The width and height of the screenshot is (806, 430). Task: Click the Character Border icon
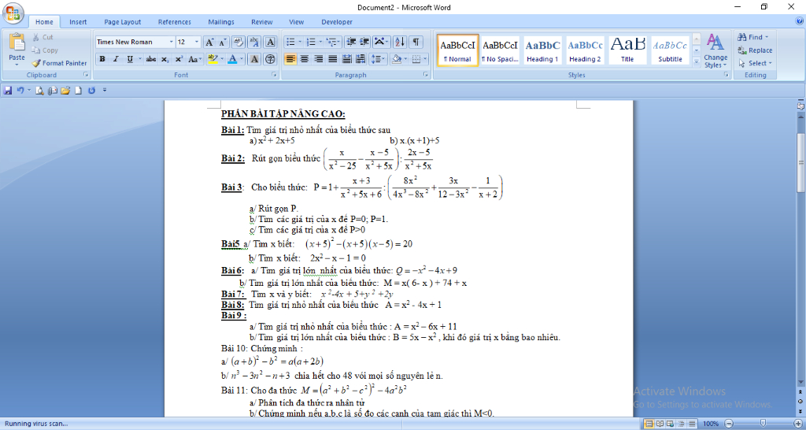(271, 43)
